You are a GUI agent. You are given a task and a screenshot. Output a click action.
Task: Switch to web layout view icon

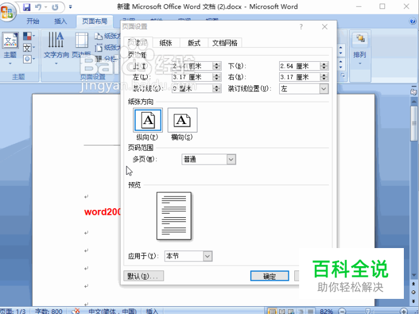pyautogui.click(x=291, y=312)
